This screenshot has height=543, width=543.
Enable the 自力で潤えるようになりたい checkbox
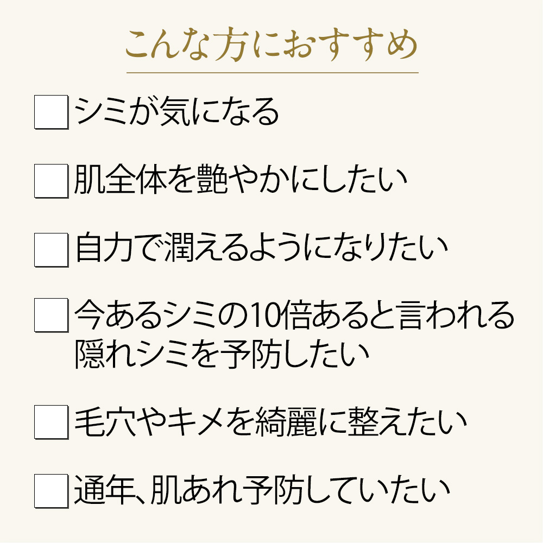pos(51,250)
